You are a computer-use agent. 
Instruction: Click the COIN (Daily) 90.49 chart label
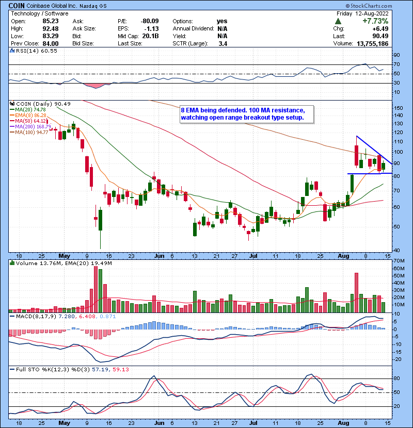pos(43,104)
